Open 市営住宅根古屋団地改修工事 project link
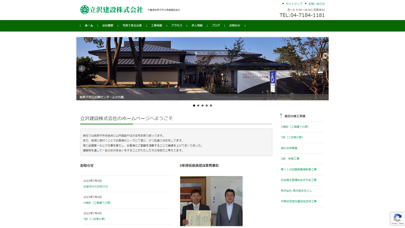405x228 pixels. click(x=299, y=201)
